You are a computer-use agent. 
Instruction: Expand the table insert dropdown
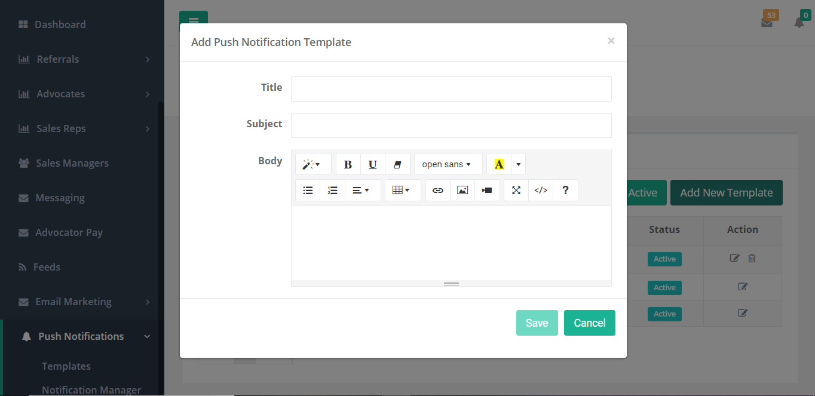[402, 191]
